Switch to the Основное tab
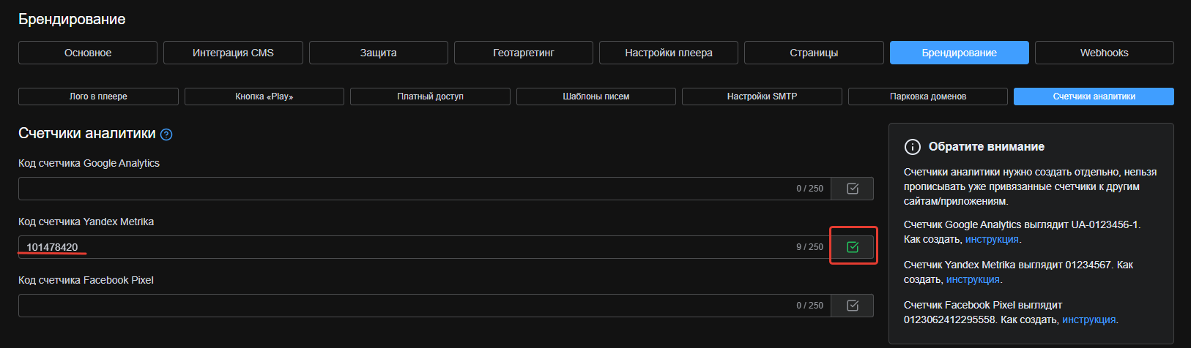Image resolution: width=1191 pixels, height=348 pixels. (88, 53)
